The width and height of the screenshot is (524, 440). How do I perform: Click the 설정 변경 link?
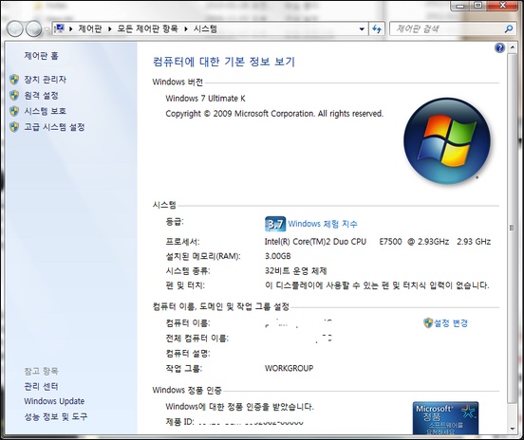point(451,322)
